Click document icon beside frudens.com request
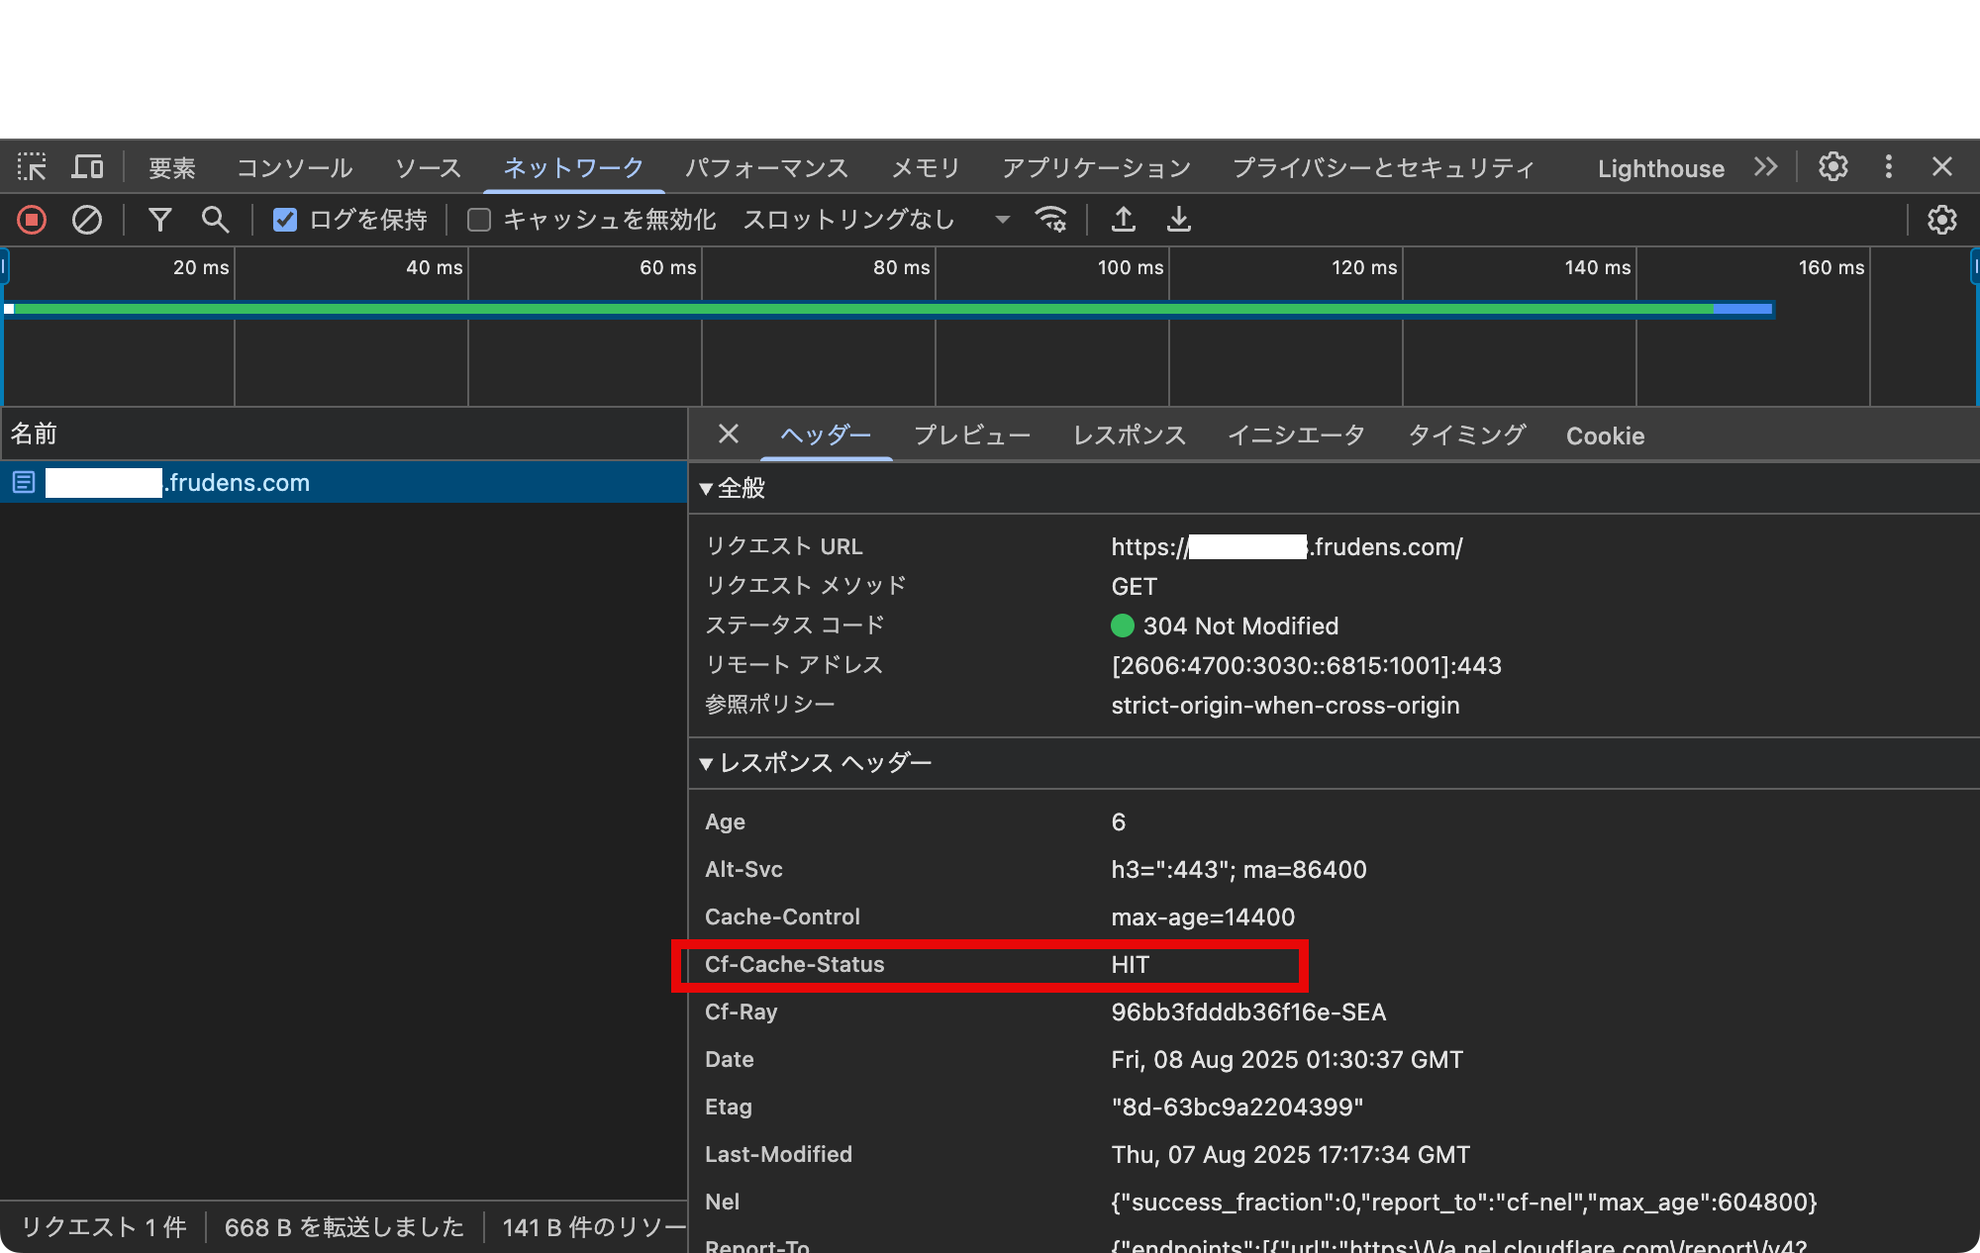This screenshot has width=1980, height=1253. click(24, 482)
